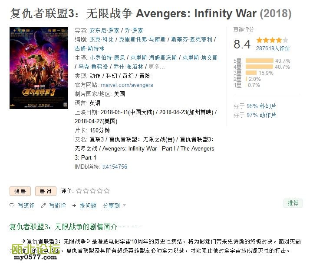Give the movie five stars
The height and width of the screenshot is (263, 313).
[x=107, y=191]
